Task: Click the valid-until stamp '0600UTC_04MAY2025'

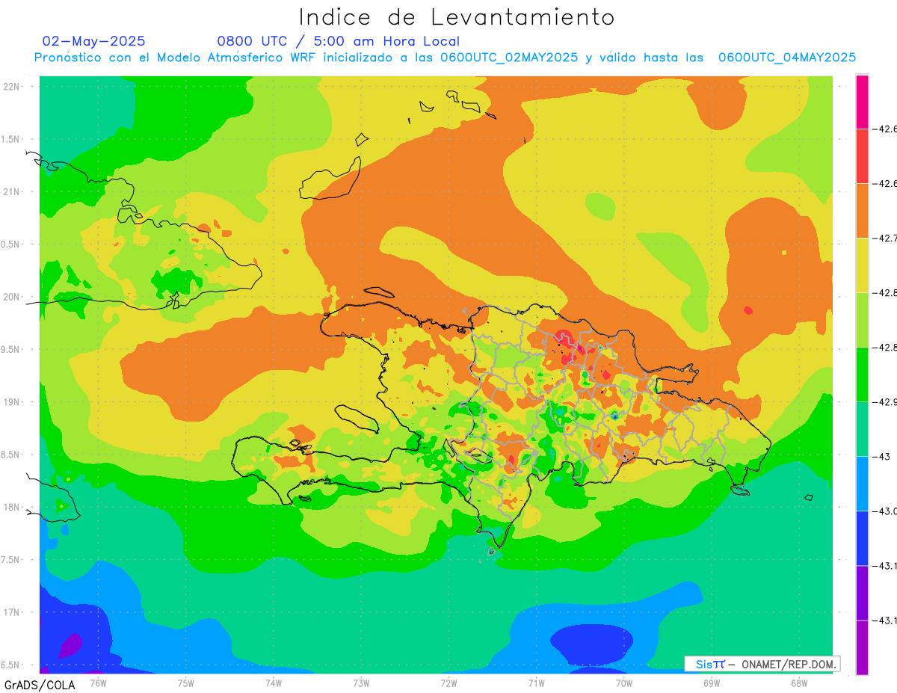Action: pyautogui.click(x=787, y=57)
